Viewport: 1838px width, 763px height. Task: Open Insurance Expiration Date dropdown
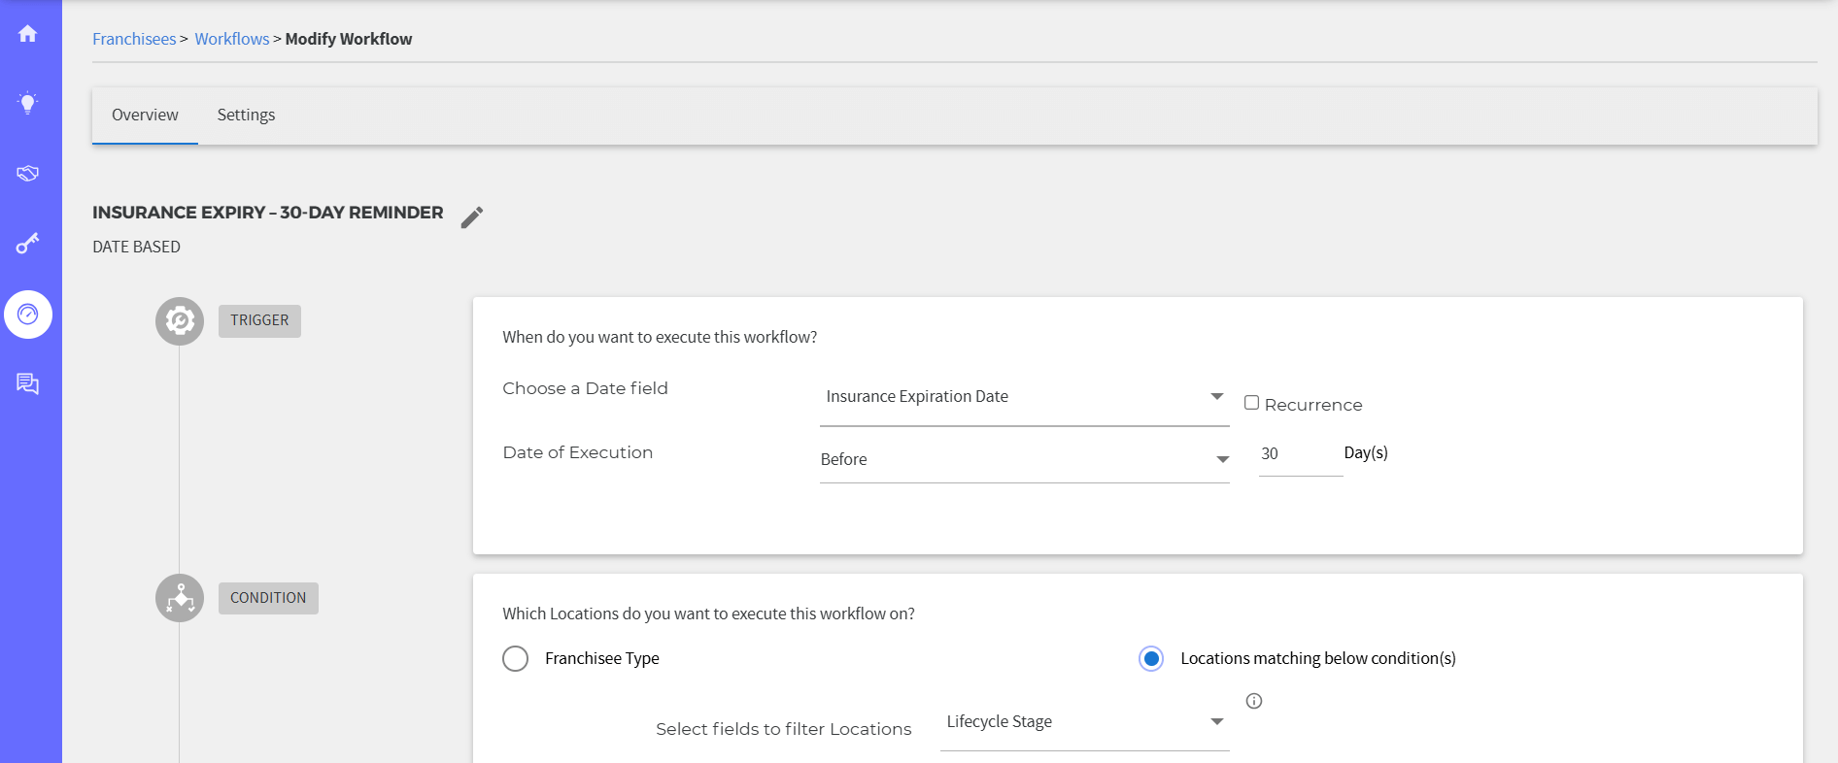click(1025, 397)
